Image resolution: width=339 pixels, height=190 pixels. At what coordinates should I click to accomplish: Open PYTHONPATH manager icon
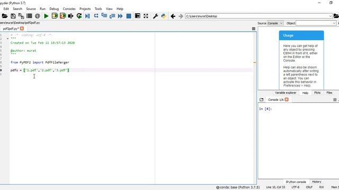point(164,16)
